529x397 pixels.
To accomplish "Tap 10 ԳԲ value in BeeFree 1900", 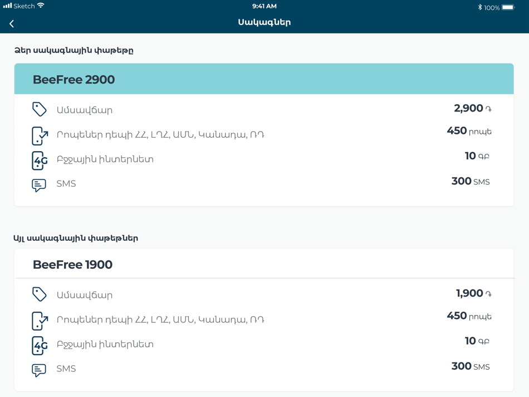I will pyautogui.click(x=477, y=341).
